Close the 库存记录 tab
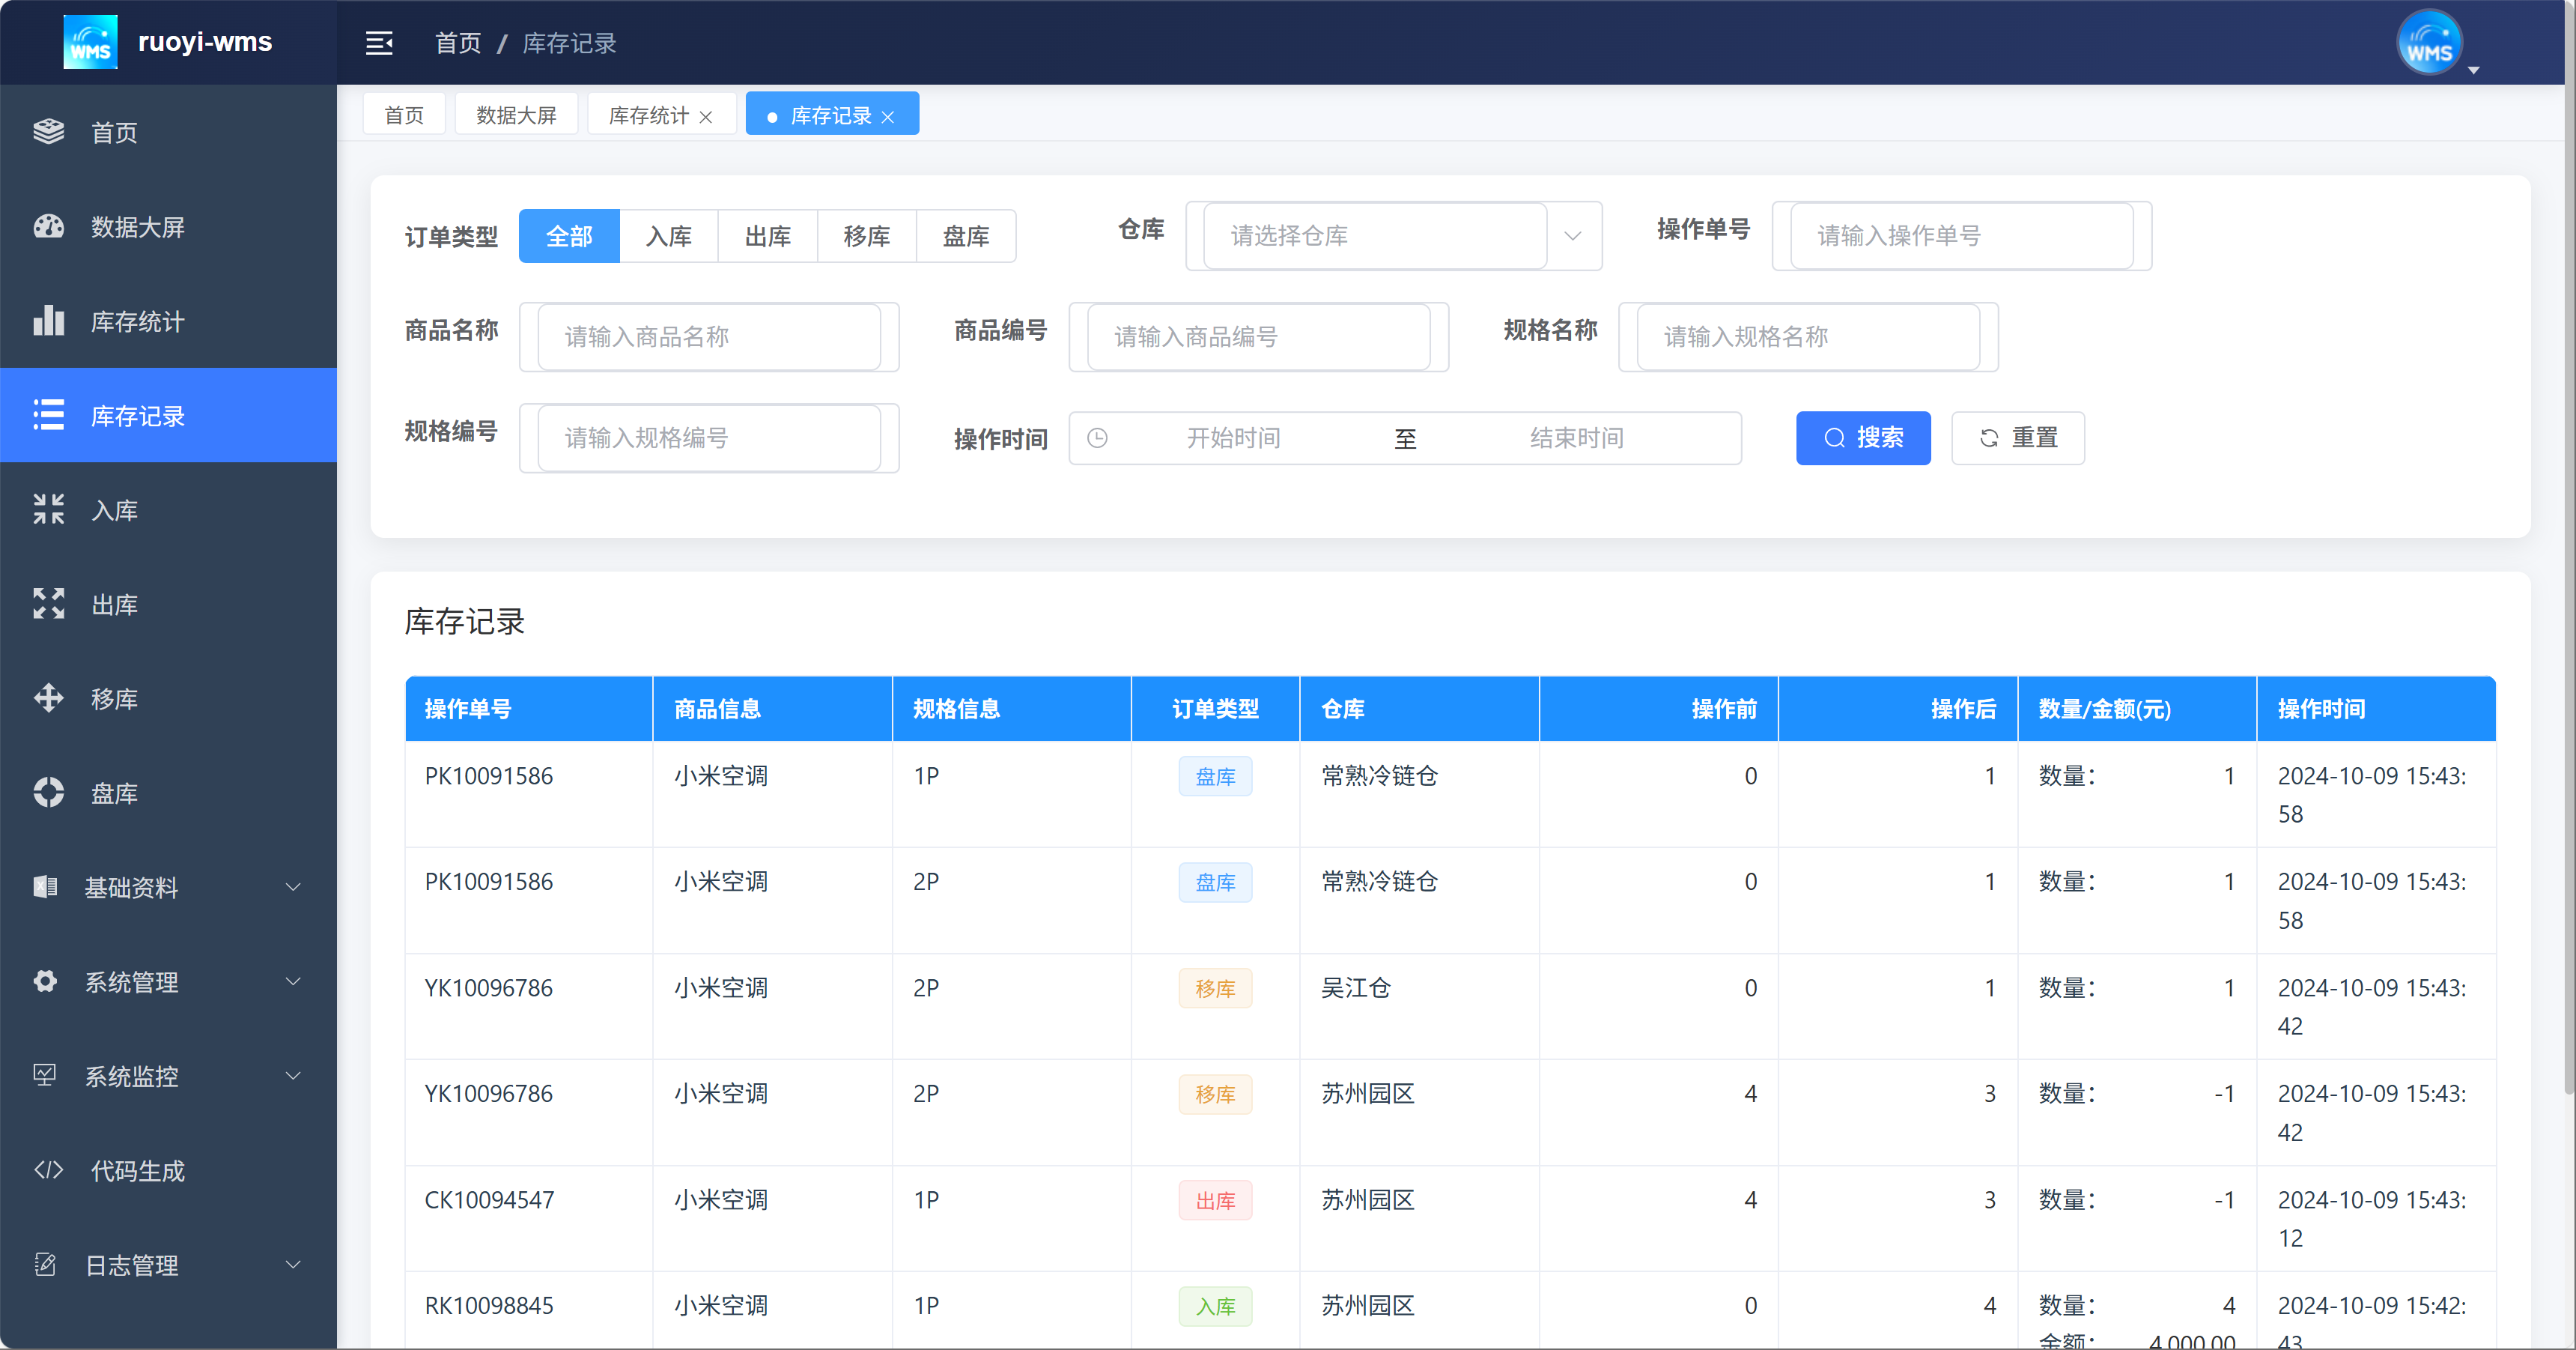2576x1350 pixels. (888, 117)
